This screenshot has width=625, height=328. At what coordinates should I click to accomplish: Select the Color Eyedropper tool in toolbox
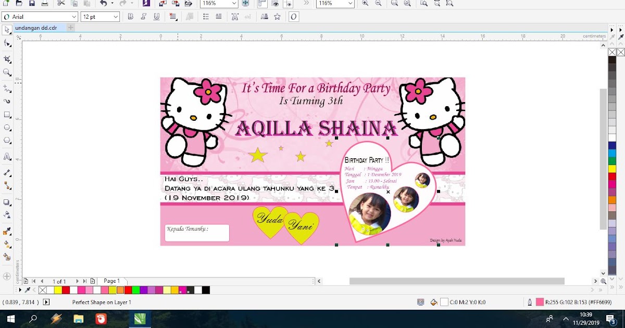tap(7, 231)
